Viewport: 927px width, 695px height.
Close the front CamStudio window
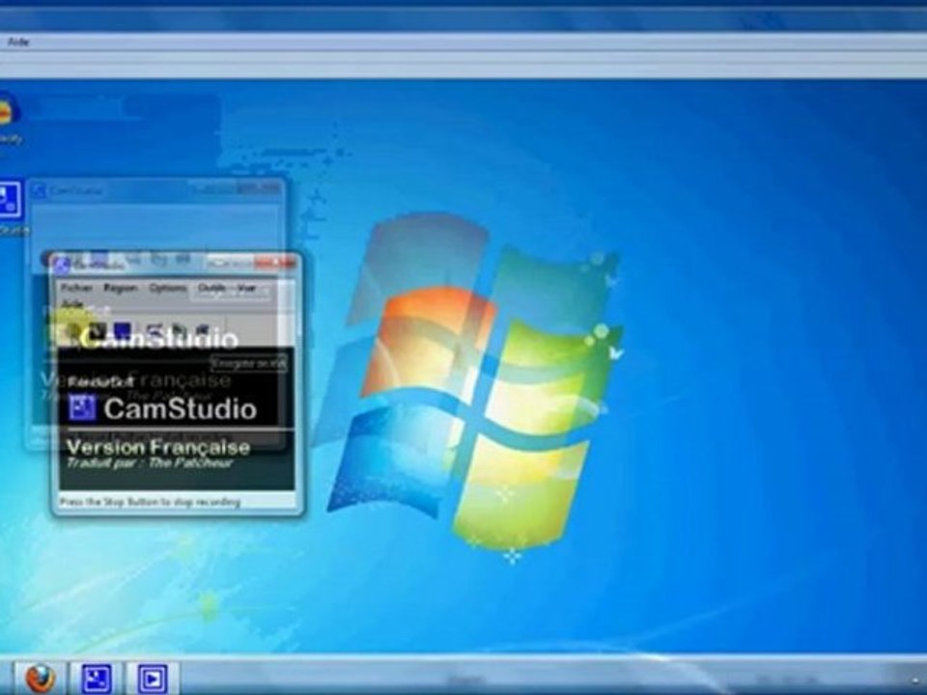277,263
